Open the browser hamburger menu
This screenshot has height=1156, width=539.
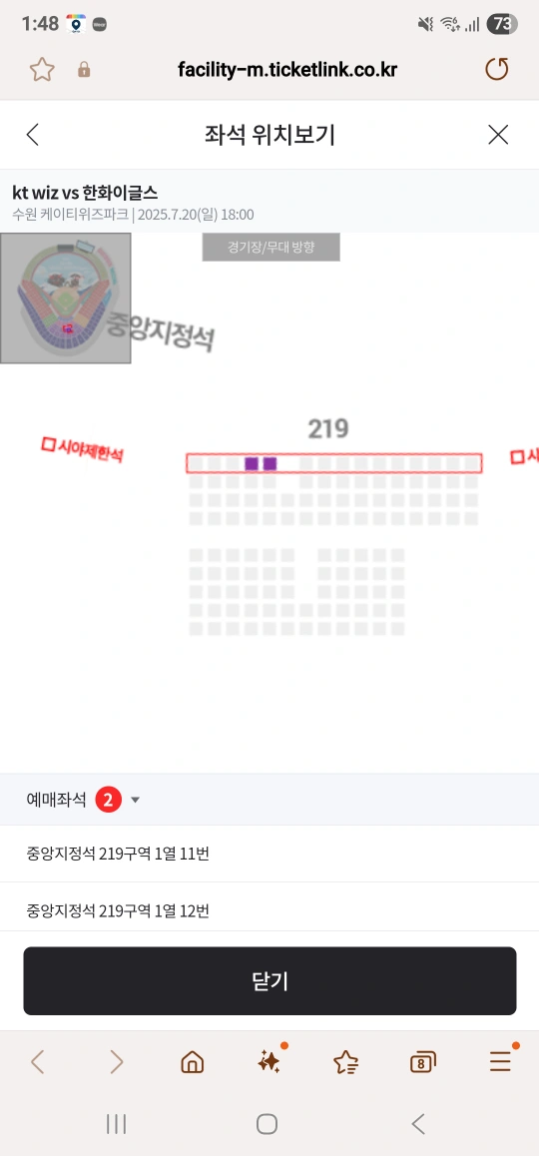coord(500,1061)
